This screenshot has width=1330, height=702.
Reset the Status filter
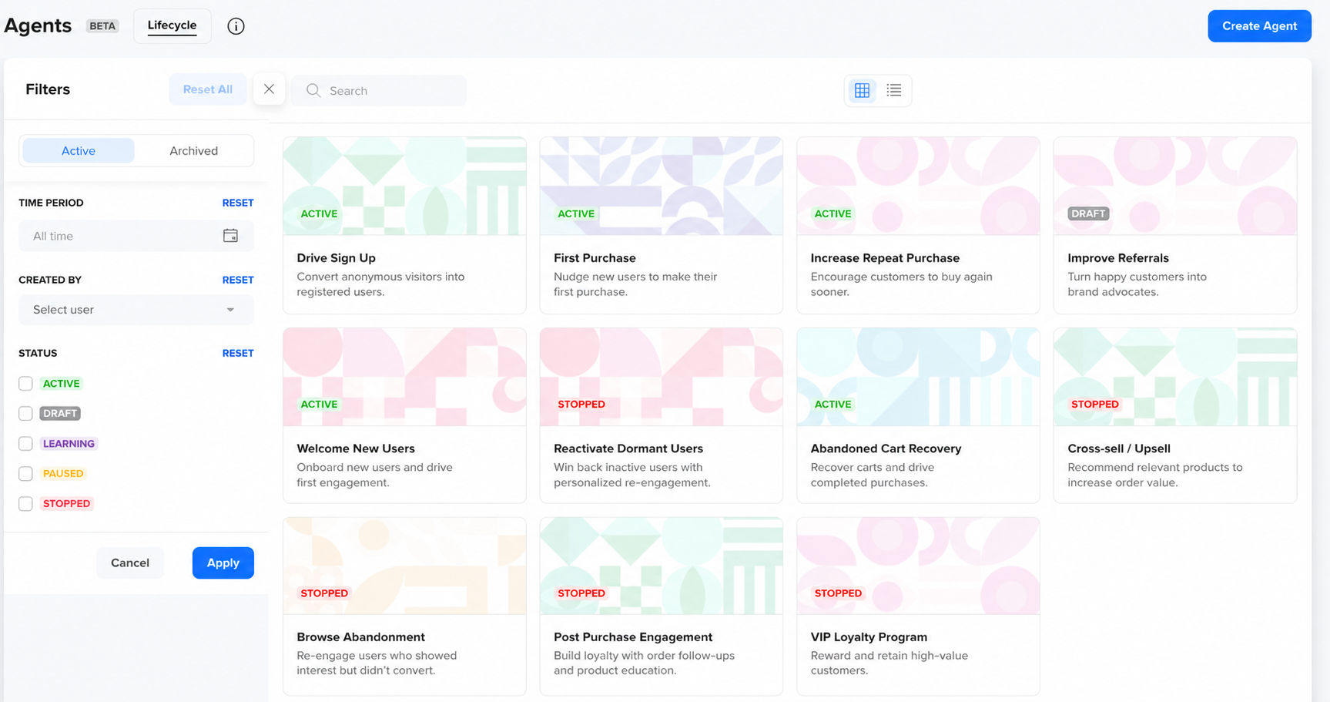pos(238,353)
